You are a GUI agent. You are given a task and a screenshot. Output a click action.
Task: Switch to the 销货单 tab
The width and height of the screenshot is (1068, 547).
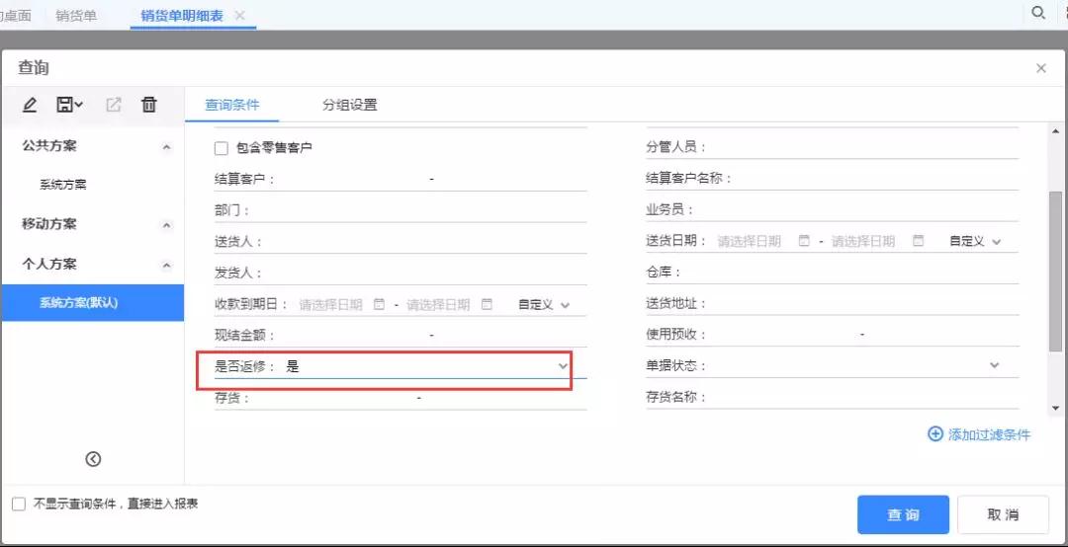point(76,15)
